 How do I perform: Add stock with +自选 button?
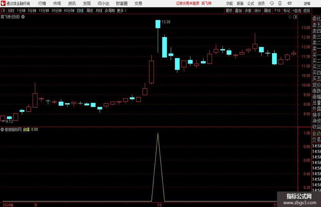(297, 11)
